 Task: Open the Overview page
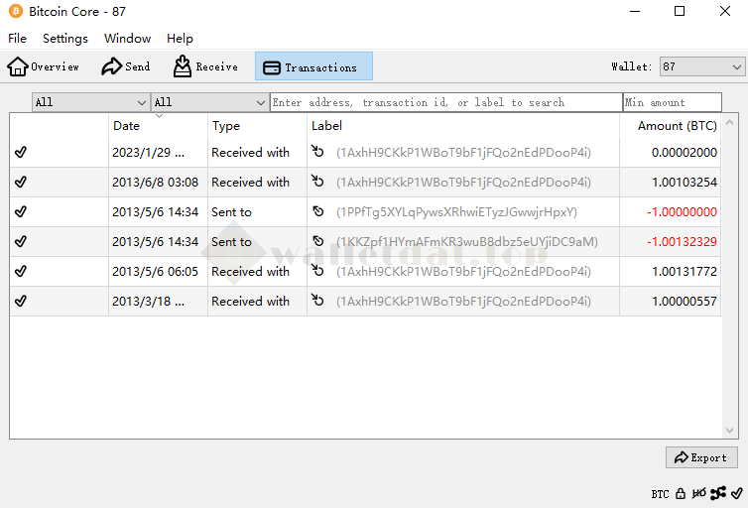[44, 66]
